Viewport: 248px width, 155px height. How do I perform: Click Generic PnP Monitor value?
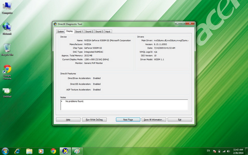(x=94, y=63)
